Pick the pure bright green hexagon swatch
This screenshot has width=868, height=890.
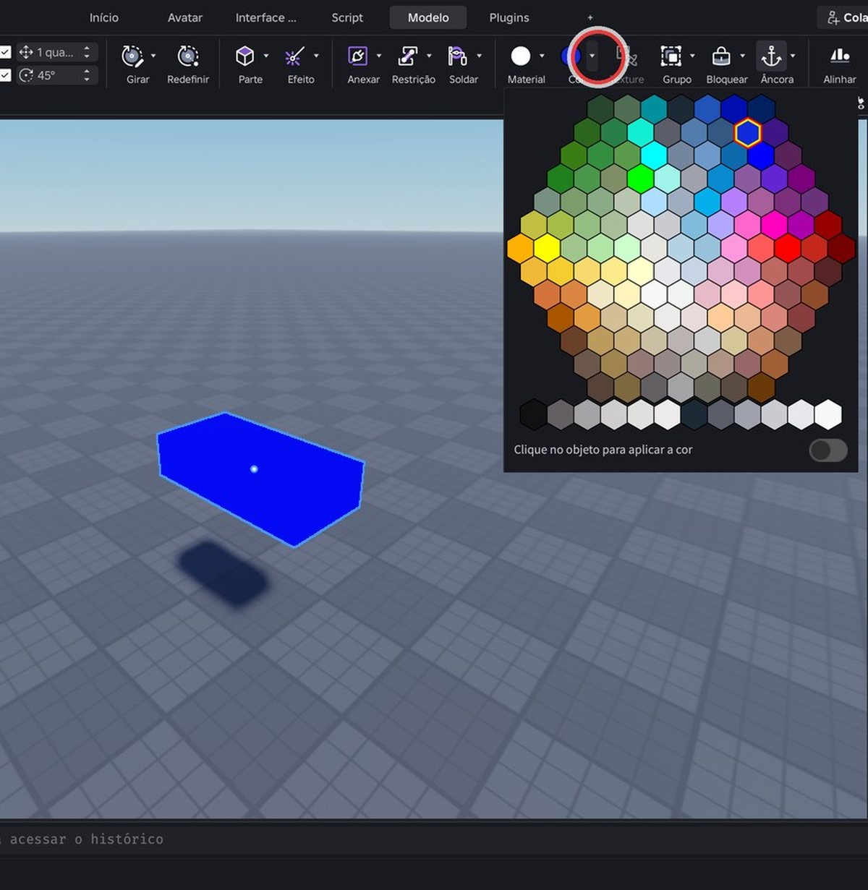click(x=640, y=179)
